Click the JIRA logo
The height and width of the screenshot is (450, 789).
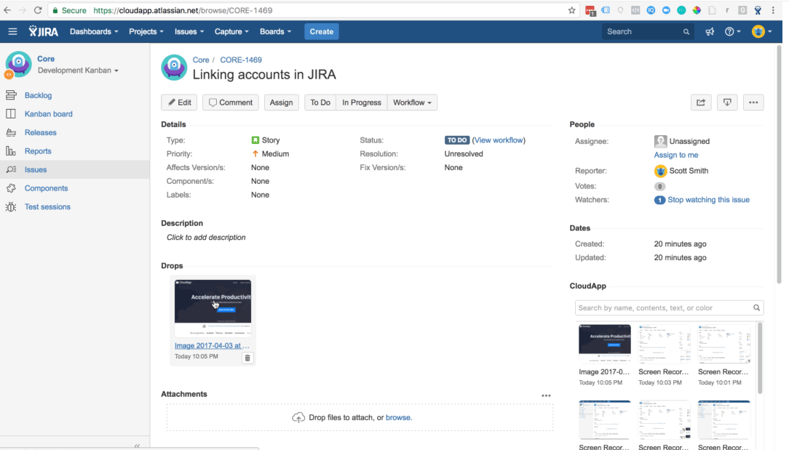(43, 32)
